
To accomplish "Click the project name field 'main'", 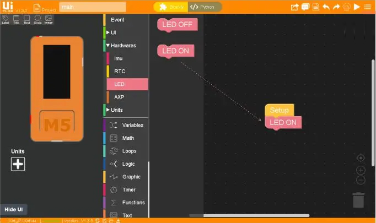I will coord(93,7).
